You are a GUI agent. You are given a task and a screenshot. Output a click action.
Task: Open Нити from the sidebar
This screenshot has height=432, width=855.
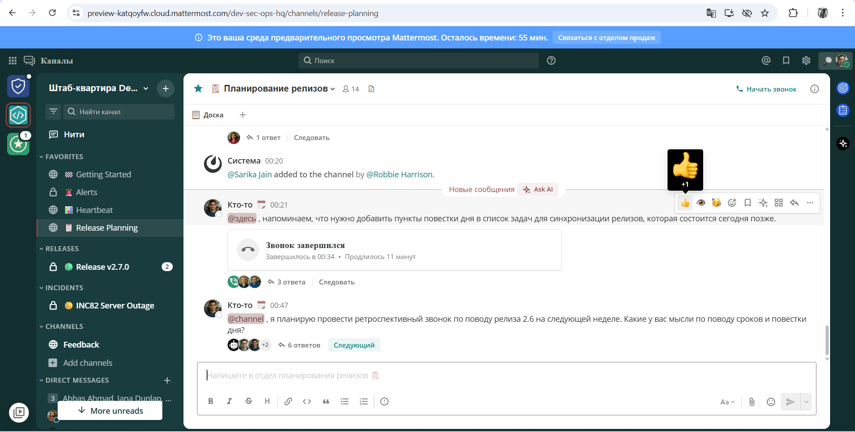74,134
